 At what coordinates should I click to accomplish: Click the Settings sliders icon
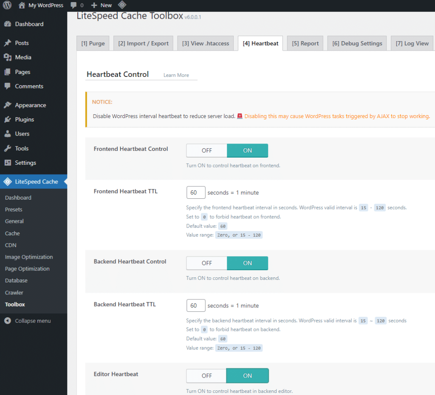8,163
